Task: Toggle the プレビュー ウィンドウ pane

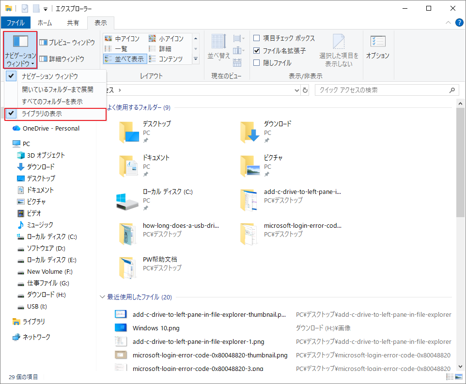Action: point(67,43)
